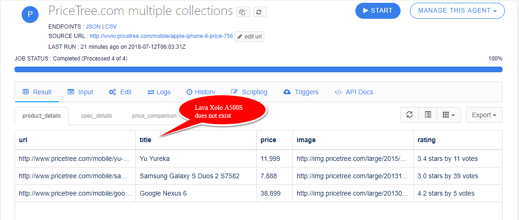The height and width of the screenshot is (220, 519).
Task: Click the blue P agent avatar
Action: tap(30, 14)
